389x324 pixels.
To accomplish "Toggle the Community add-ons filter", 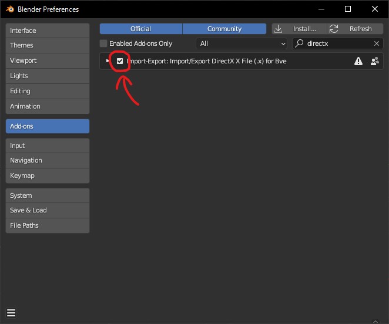I will 224,29.
